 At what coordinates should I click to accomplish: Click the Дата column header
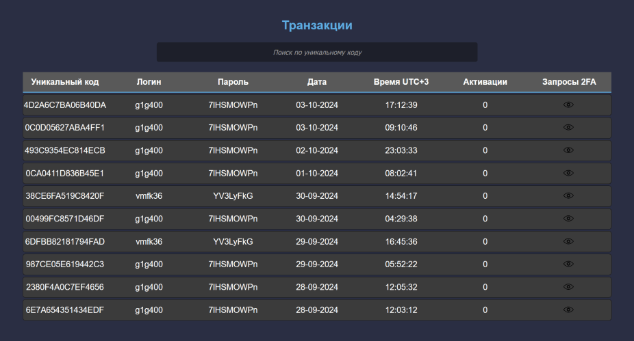[x=317, y=82]
